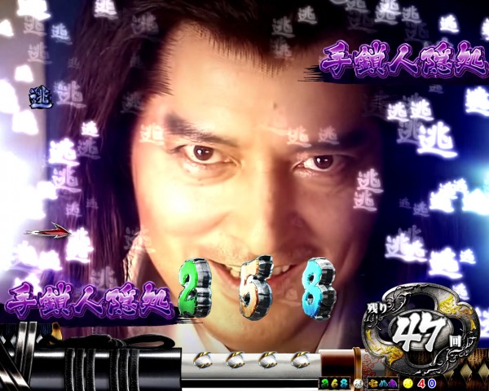The width and height of the screenshot is (489, 391).
Task: Click the third hold orb on the sword blade
Action: click(268, 359)
